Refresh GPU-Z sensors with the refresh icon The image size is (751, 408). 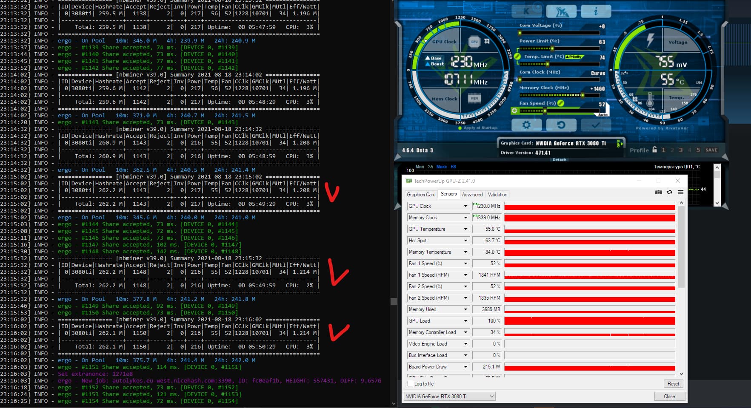tap(669, 192)
